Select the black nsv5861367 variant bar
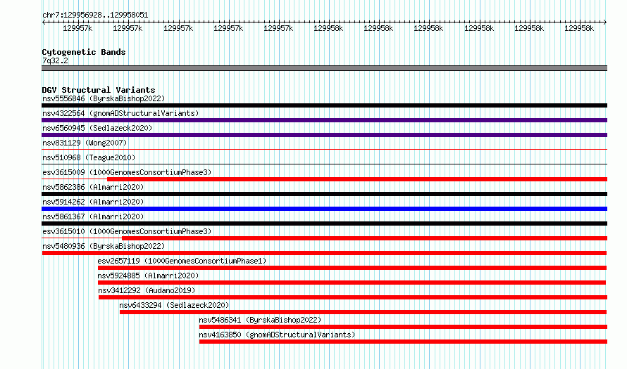627x369 pixels. tap(324, 224)
